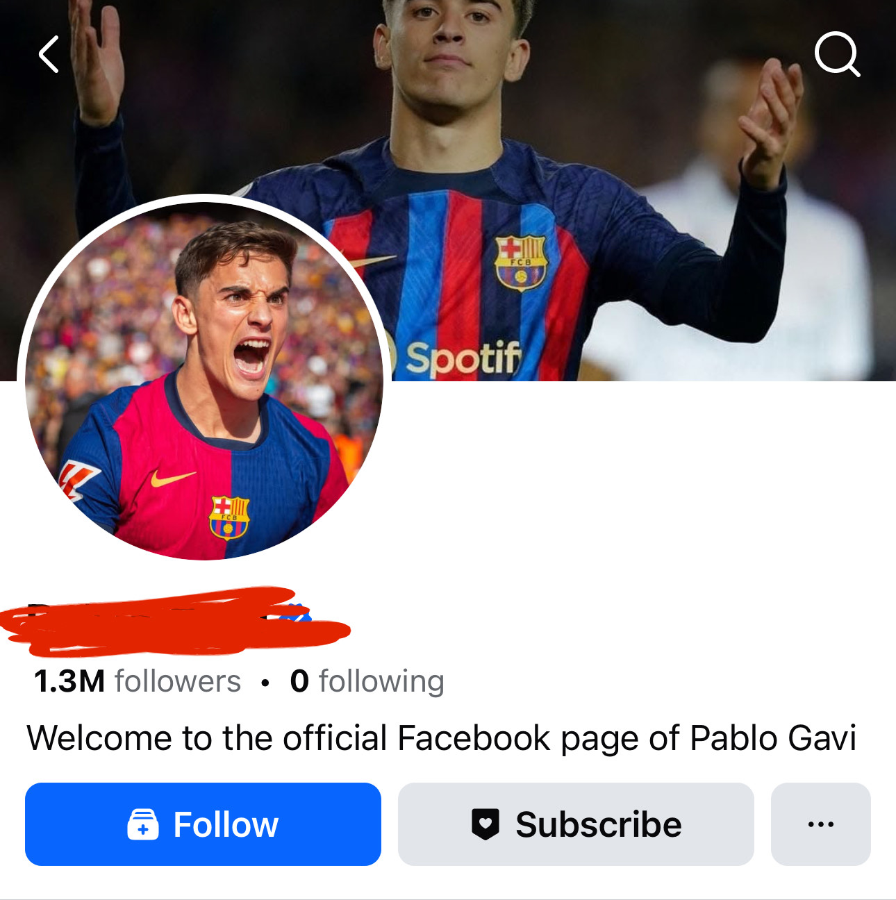Viewport: 896px width, 900px height.
Task: Tap the "Welcome to the official Facebook page" bio
Action: (x=441, y=737)
